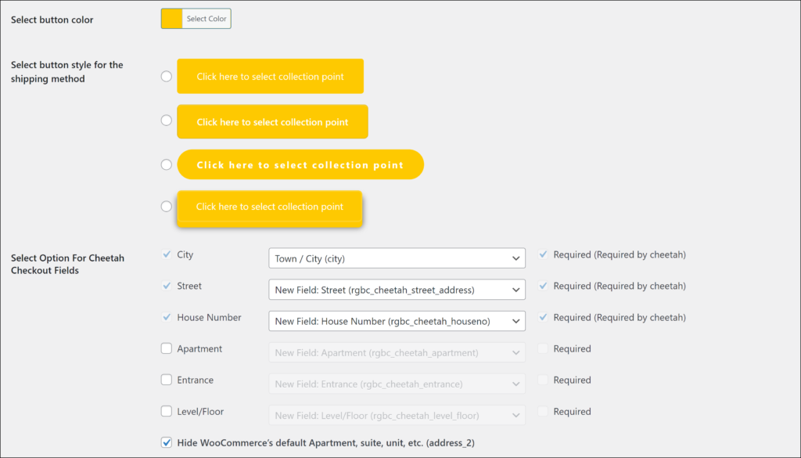Toggle the House Number checkbox
Viewport: 801px width, 458px height.
[x=166, y=317]
